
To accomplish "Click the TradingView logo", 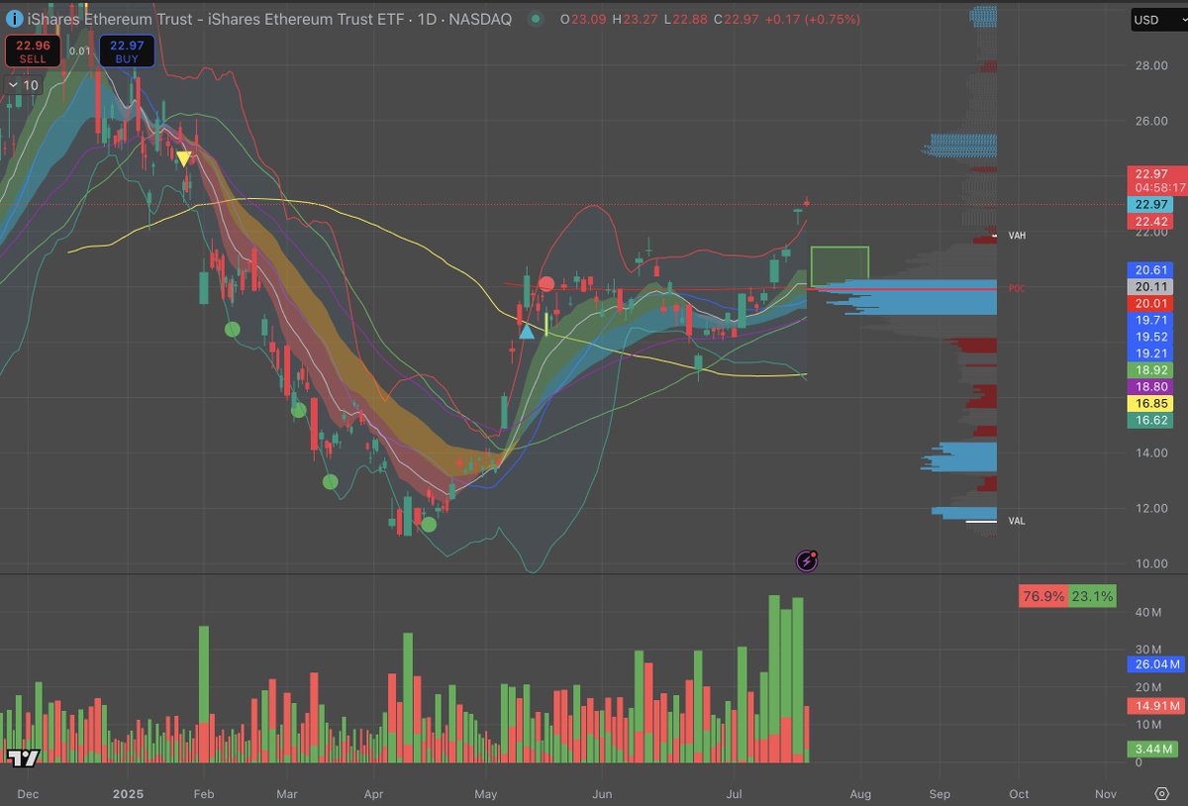I will [x=24, y=757].
